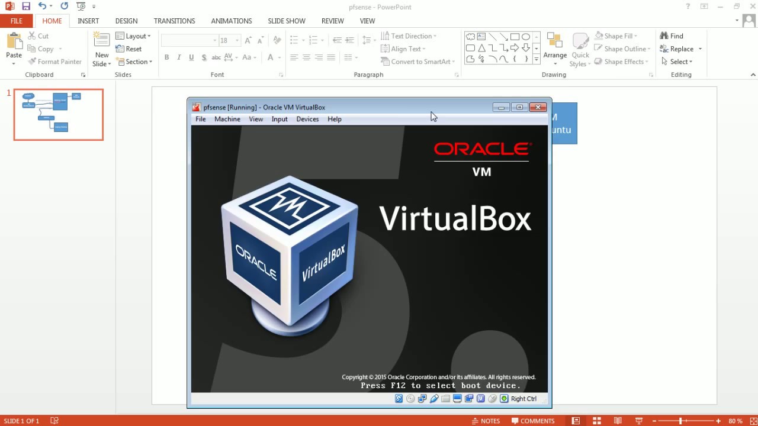This screenshot has width=758, height=426.
Task: Open the Select dropdown in Editing
Action: [677, 62]
